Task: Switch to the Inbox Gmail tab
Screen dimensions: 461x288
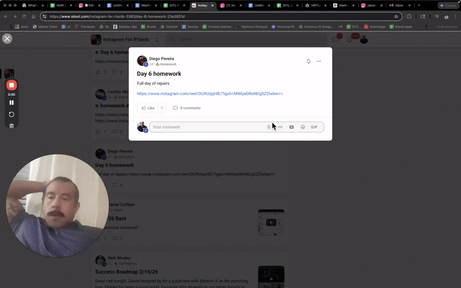Action: click(399, 5)
